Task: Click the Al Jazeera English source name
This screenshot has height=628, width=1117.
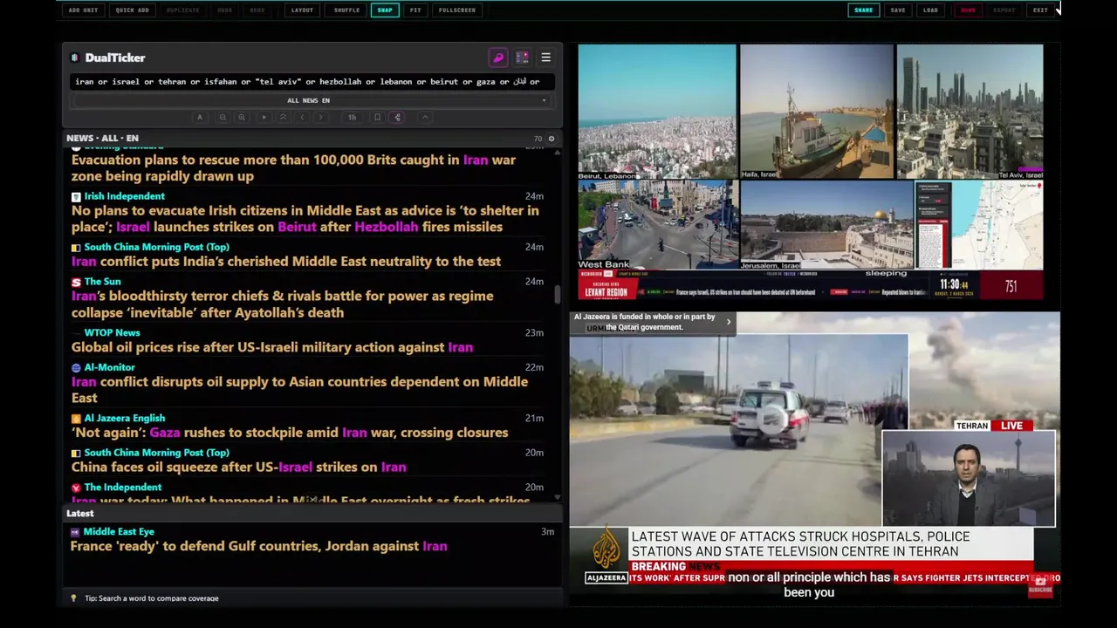Action: [x=124, y=418]
